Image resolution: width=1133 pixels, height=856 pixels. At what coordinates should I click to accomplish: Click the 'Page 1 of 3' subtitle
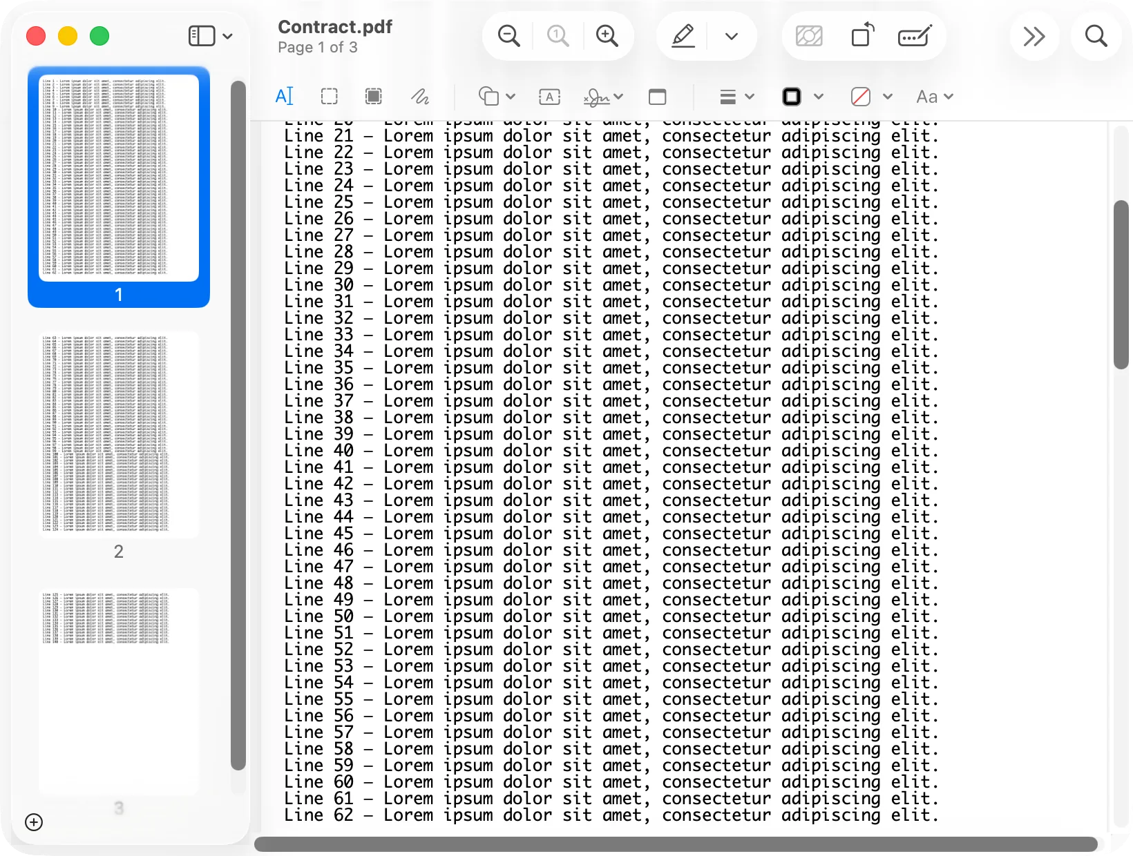(x=318, y=48)
